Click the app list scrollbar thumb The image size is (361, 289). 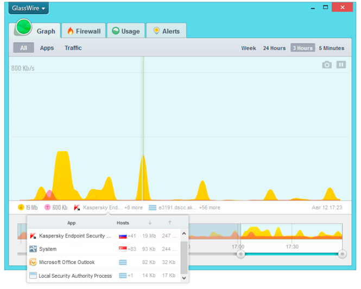pyautogui.click(x=184, y=258)
